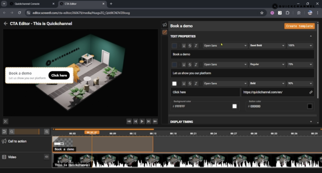
Task: Collapse the TEXT PROPERTIES section
Action: [311, 36]
